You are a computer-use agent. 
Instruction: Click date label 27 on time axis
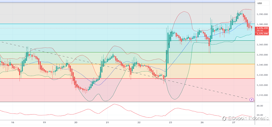234,122
